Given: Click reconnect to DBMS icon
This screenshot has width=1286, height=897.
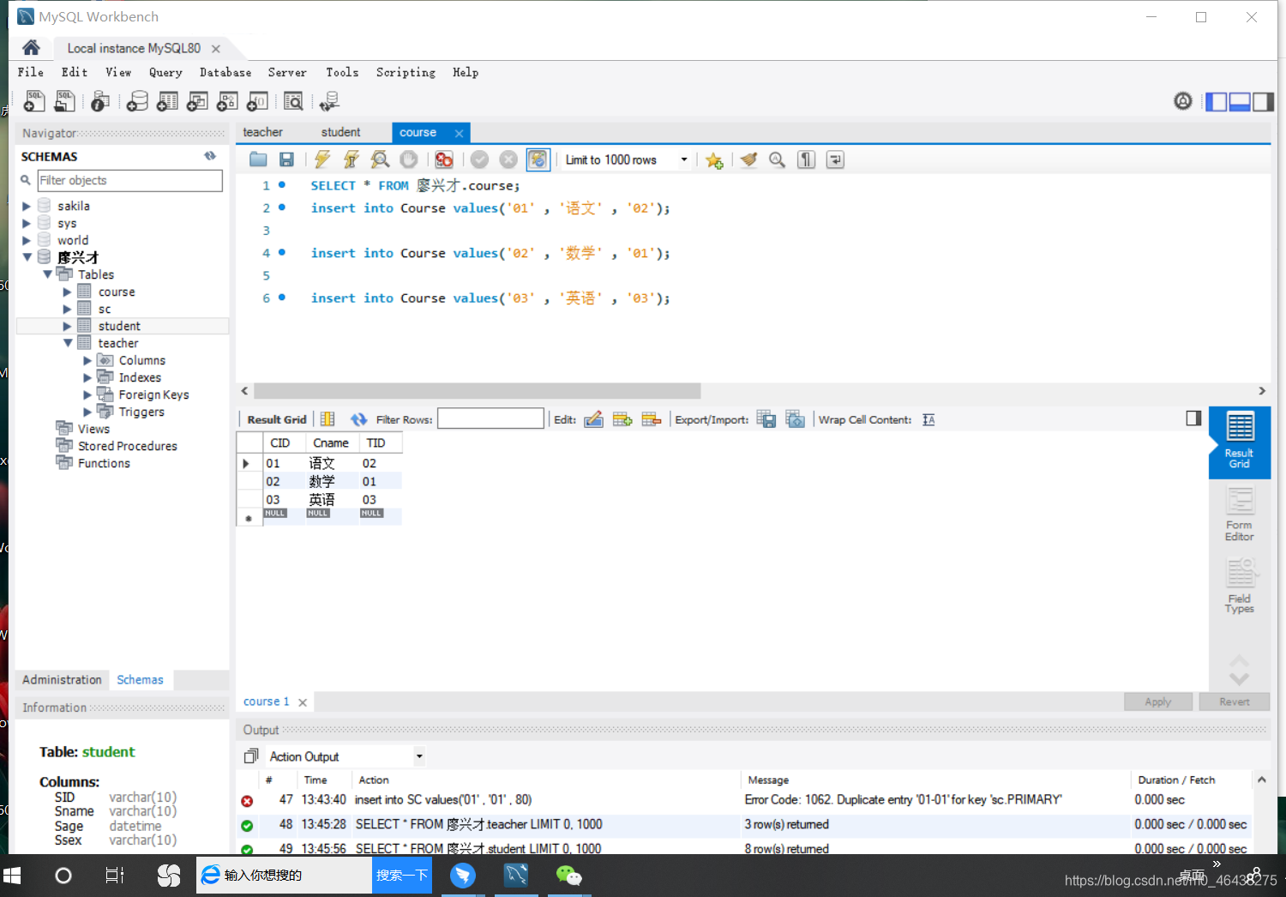Looking at the screenshot, I should click(329, 101).
